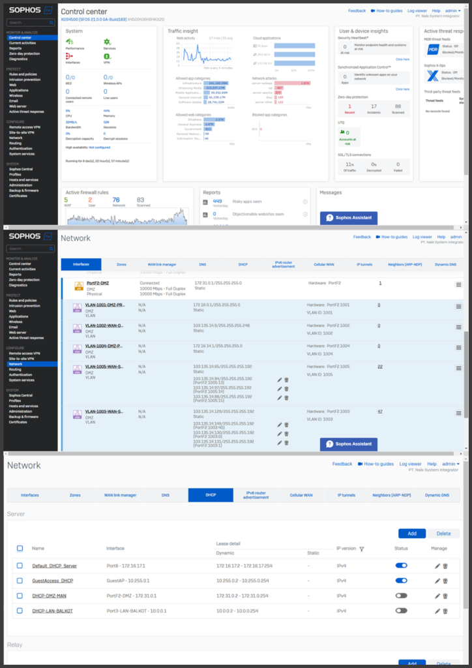
Task: Click the Search field in Control center sidebar
Action: click(x=31, y=22)
